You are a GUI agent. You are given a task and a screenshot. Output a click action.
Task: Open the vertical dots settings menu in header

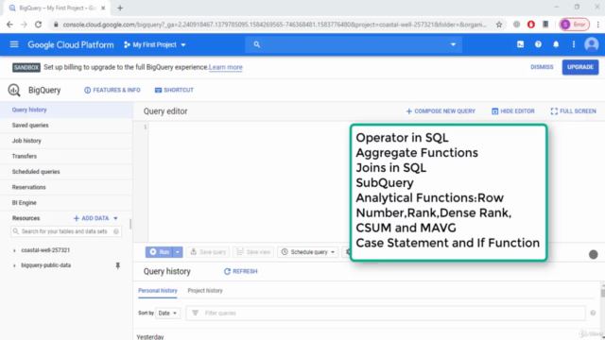574,44
